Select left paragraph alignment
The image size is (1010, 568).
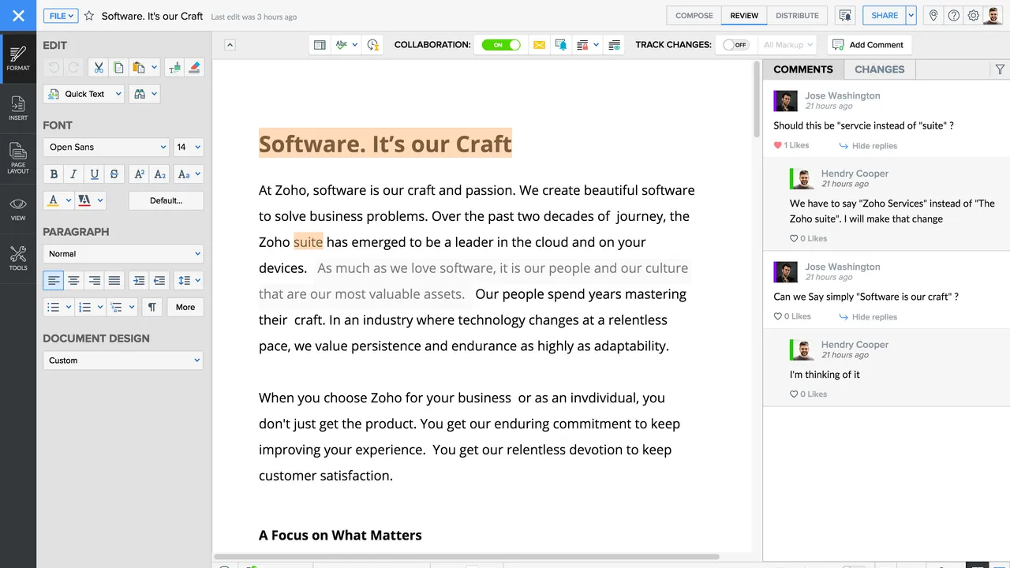tap(54, 280)
